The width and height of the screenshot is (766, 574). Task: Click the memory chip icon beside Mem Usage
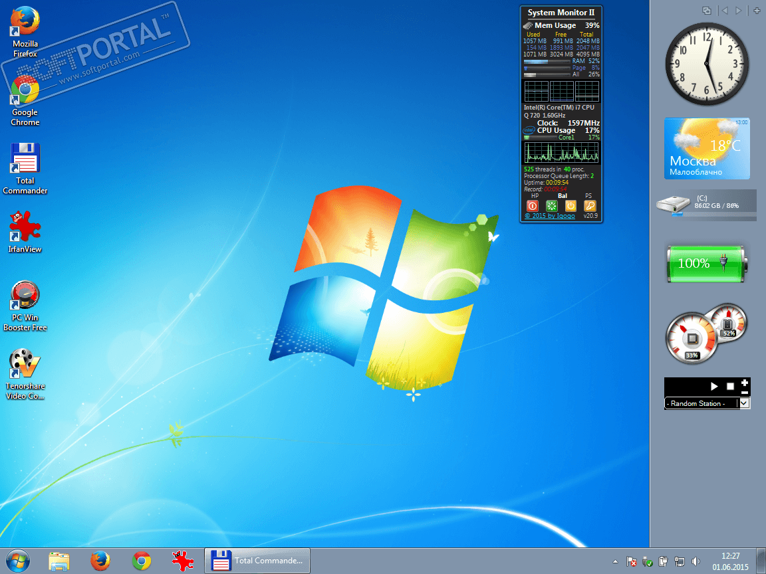coord(527,25)
